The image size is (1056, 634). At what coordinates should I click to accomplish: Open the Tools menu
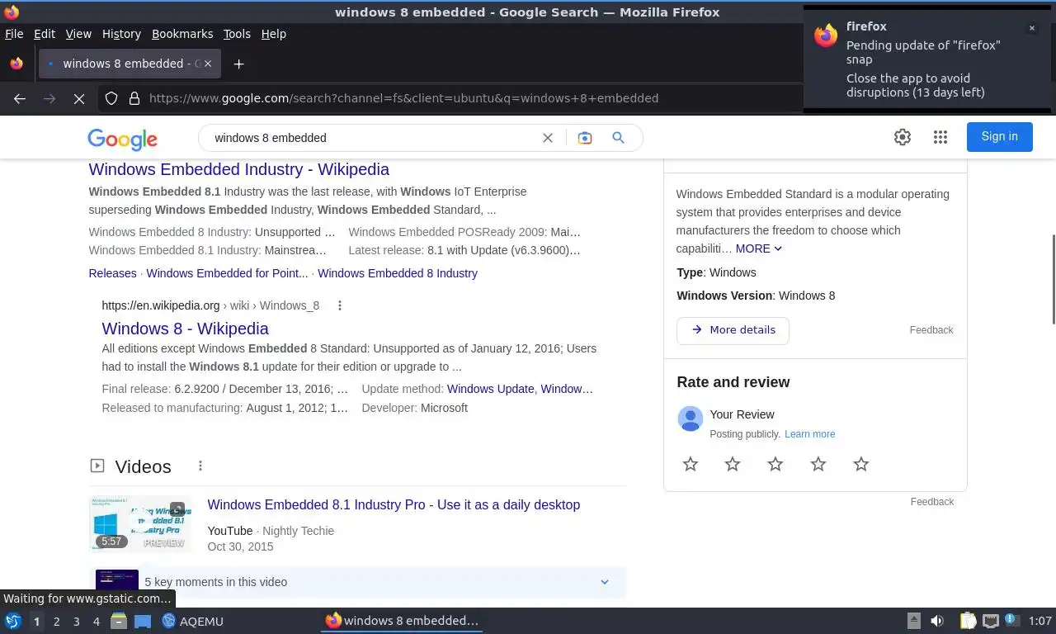point(237,34)
